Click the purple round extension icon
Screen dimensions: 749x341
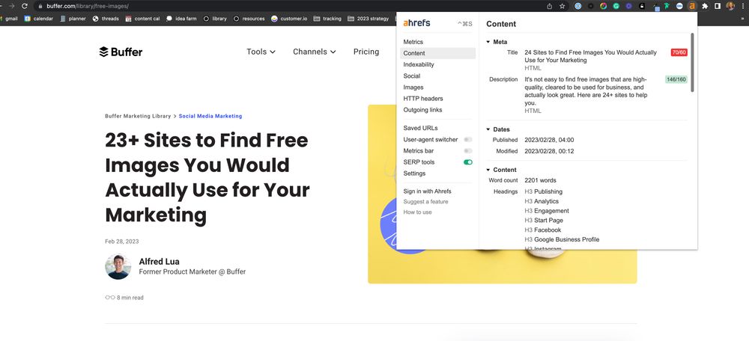click(628, 6)
